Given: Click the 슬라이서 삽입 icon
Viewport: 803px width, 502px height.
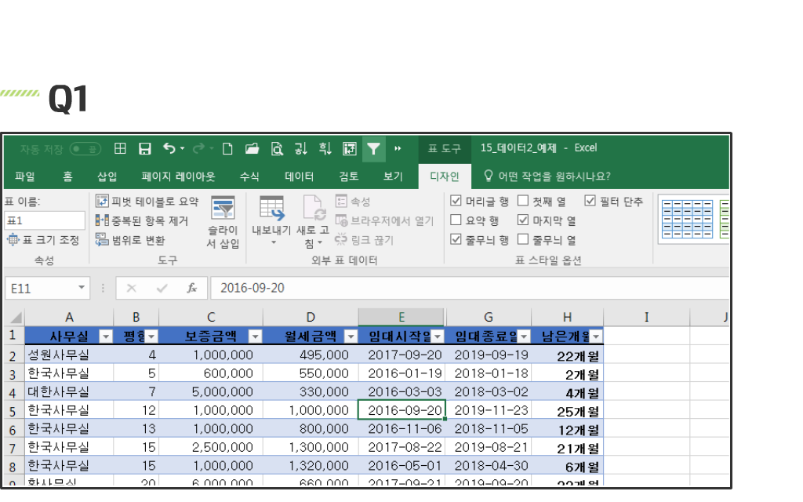Looking at the screenshot, I should (x=223, y=209).
